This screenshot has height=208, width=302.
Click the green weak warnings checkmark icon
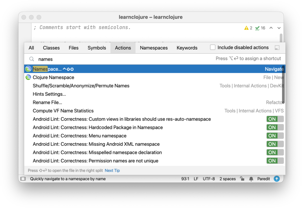pyautogui.click(x=257, y=28)
